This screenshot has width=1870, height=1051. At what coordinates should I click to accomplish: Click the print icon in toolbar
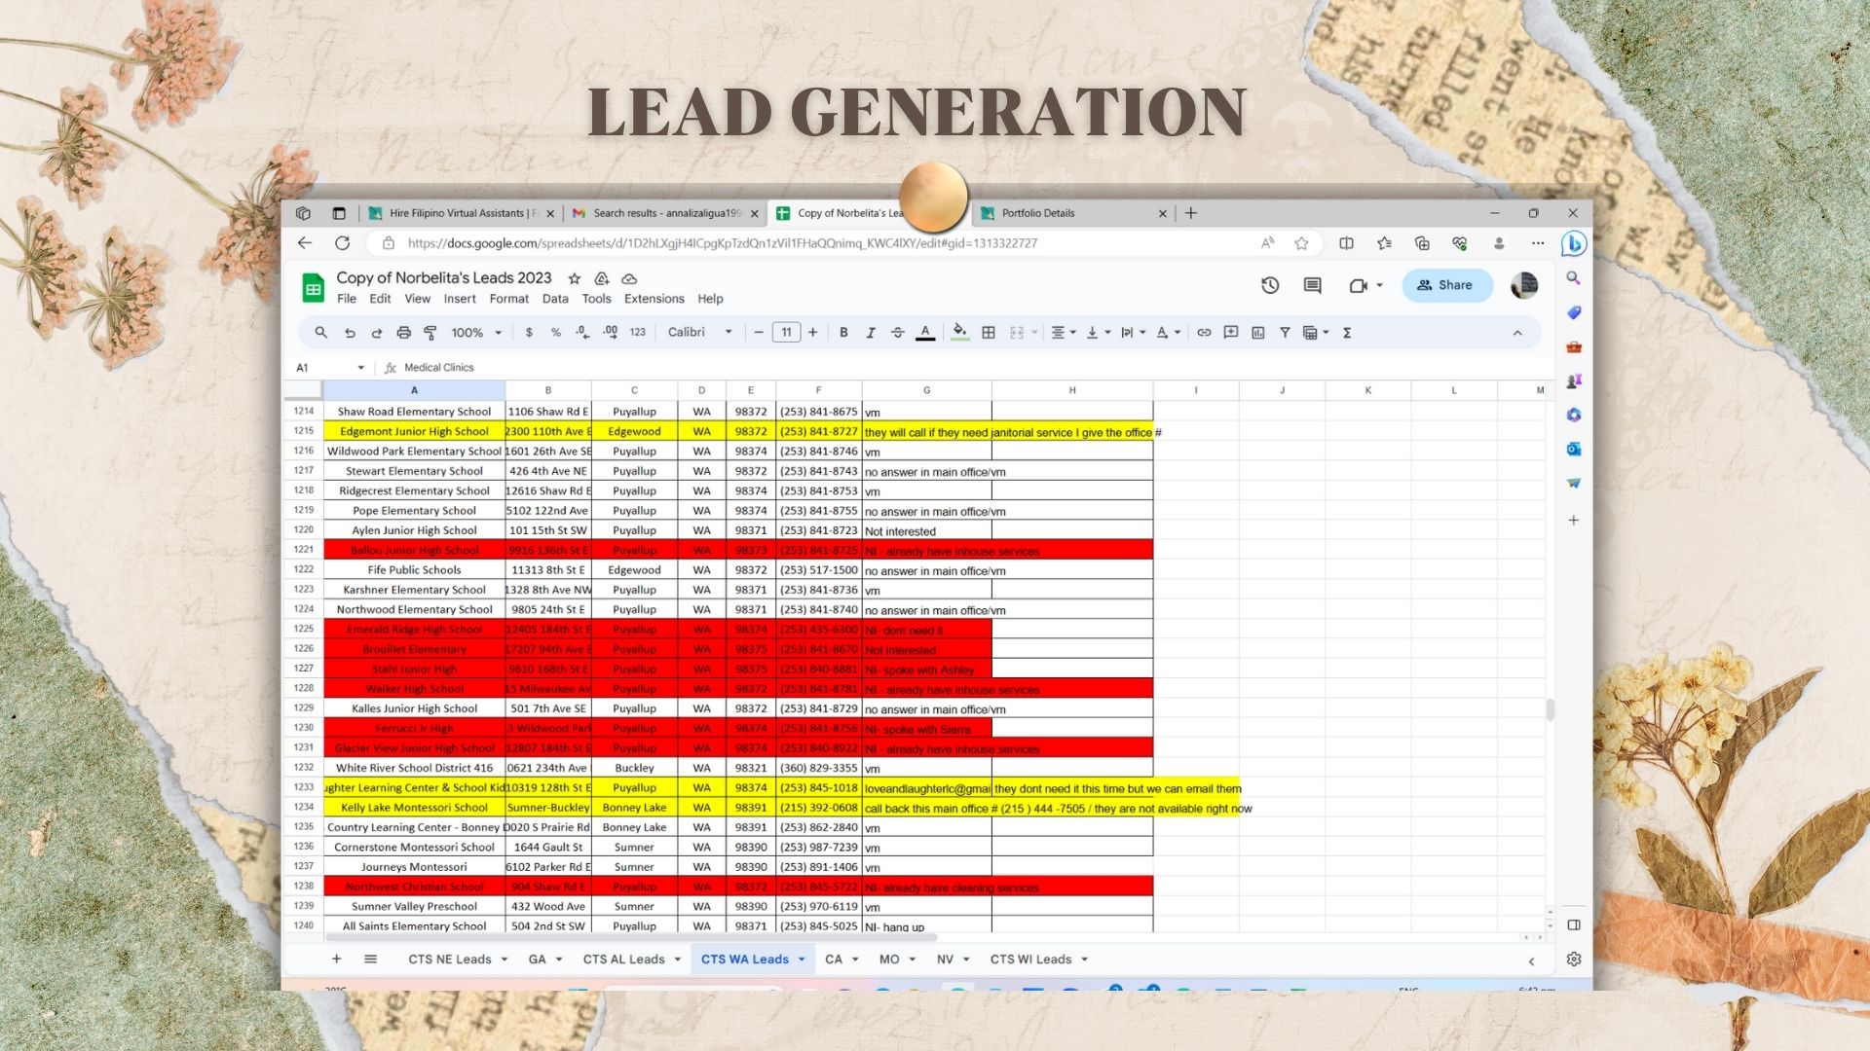[x=403, y=333]
